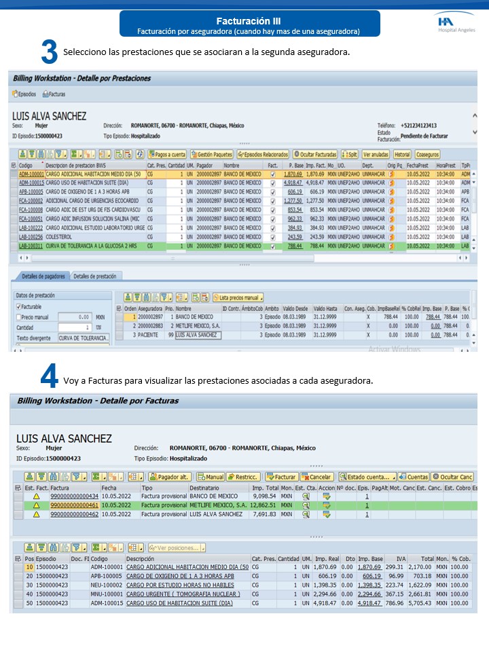
Task: Click the Episodios toolbar icon
Action: [24, 94]
